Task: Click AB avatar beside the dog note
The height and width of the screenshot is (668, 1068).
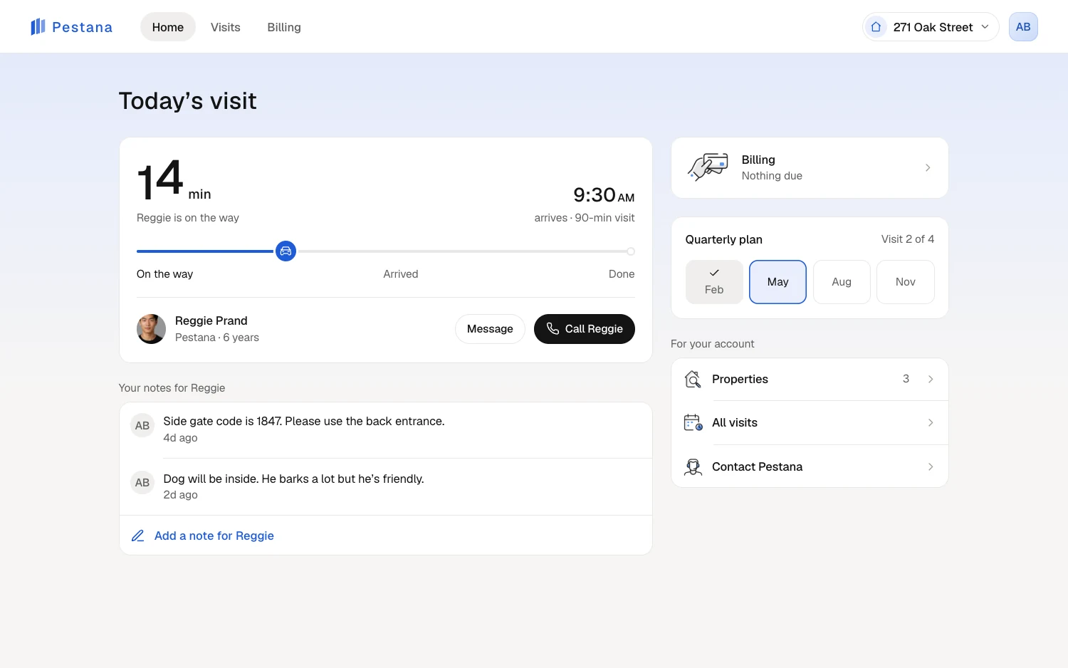Action: pyautogui.click(x=142, y=483)
